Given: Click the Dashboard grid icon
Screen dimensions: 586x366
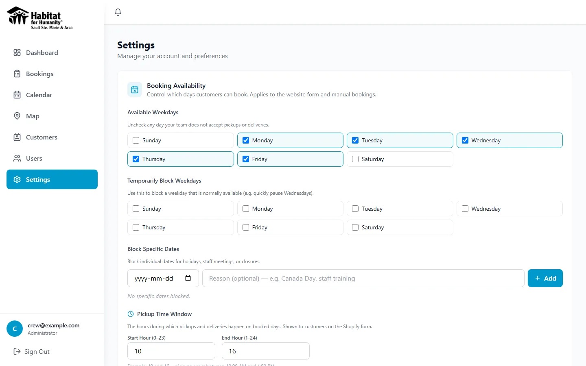Looking at the screenshot, I should click(17, 52).
